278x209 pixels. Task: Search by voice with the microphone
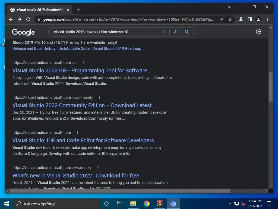(176, 32)
